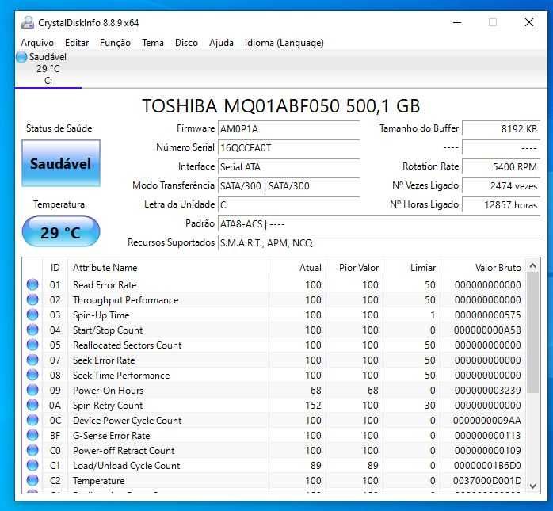Click the transfer mode field SATA/300 | SATA/300
Viewport: 553px width, 511px height.
click(289, 186)
